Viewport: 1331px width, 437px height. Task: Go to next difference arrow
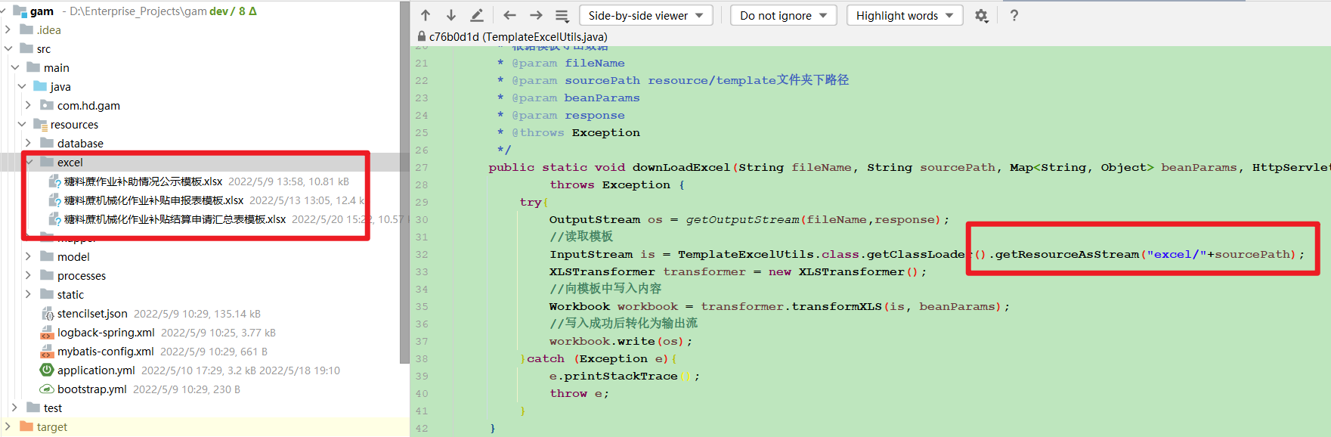pyautogui.click(x=451, y=15)
